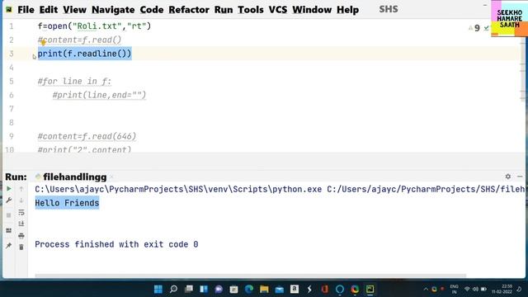This screenshot has width=528, height=297.
Task: Click Process finished with exit code 0 text
Action: [x=116, y=244]
